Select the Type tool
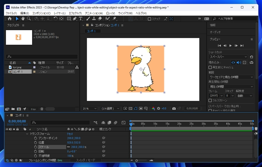 click(81, 19)
